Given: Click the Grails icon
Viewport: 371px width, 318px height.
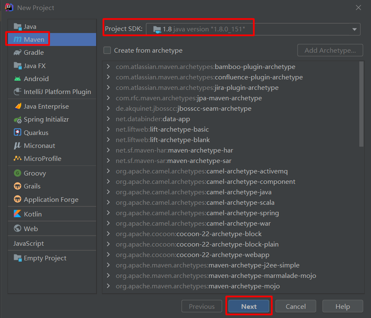Looking at the screenshot, I should click(18, 186).
